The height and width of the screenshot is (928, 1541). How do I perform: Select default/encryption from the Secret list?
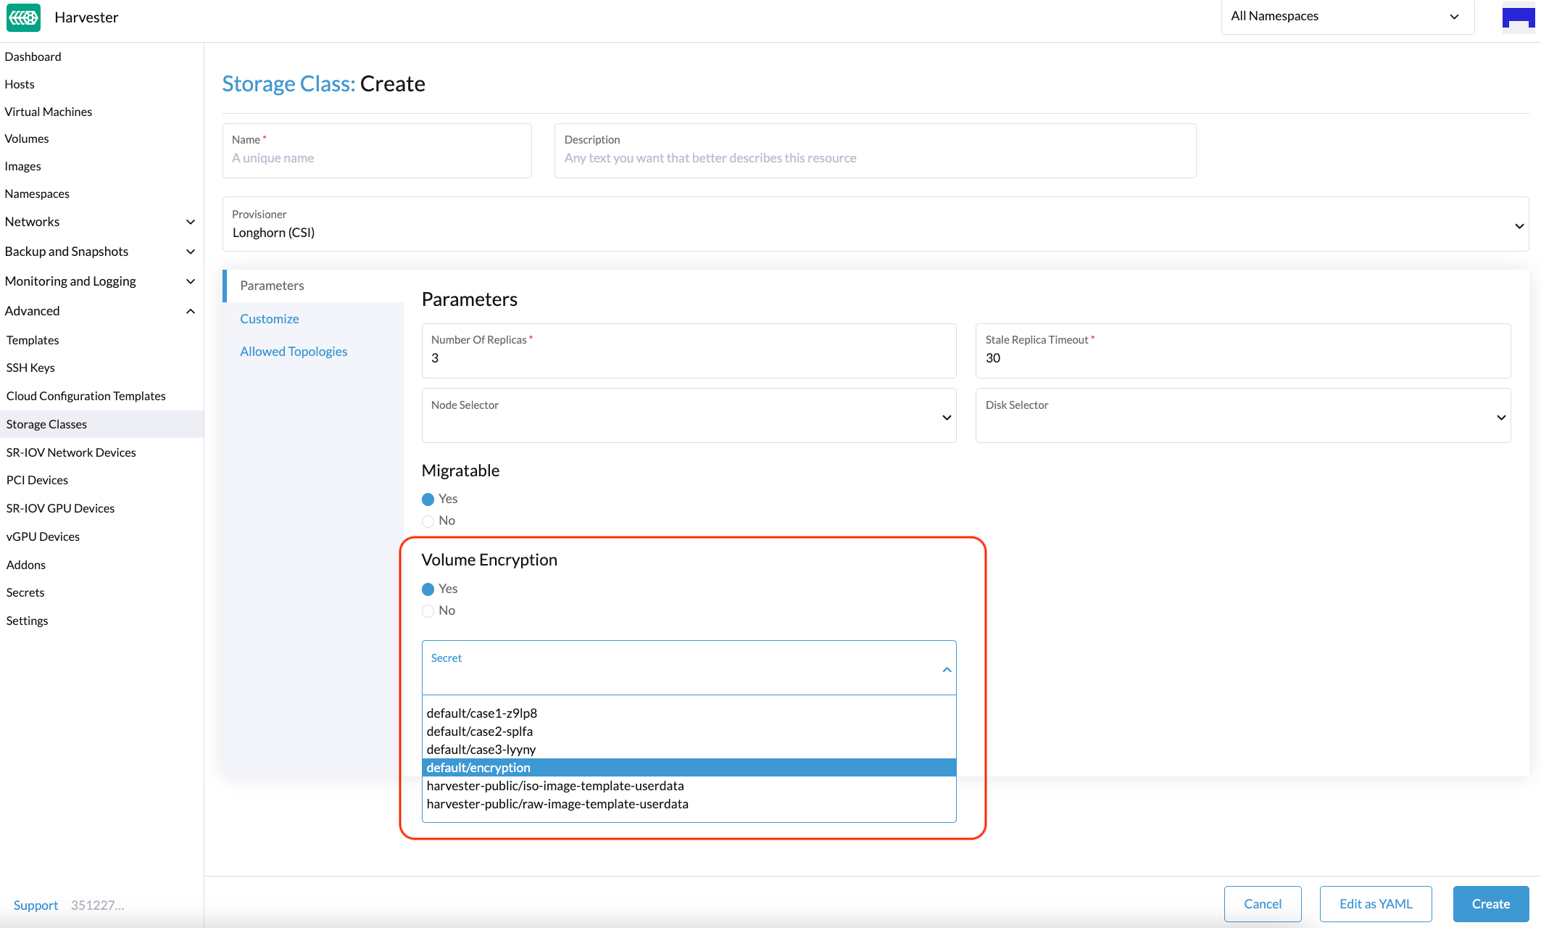pos(478,767)
